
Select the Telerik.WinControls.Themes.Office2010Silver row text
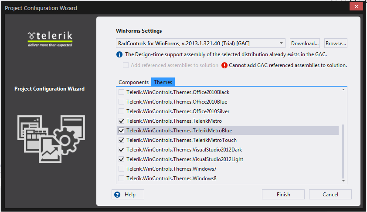pos(178,111)
